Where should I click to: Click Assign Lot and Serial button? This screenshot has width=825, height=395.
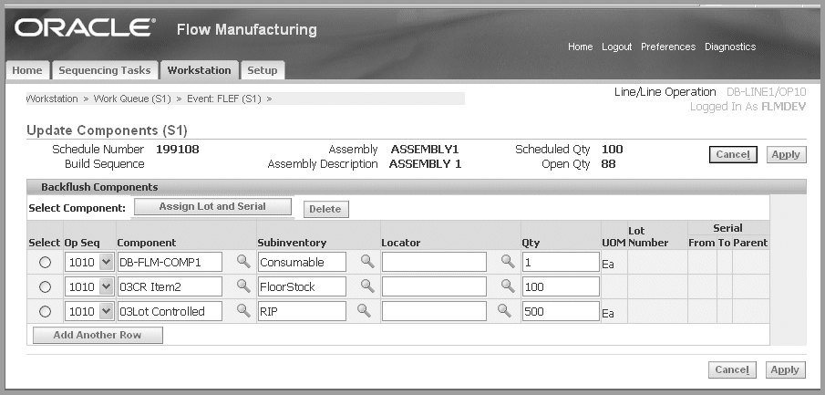tap(212, 206)
